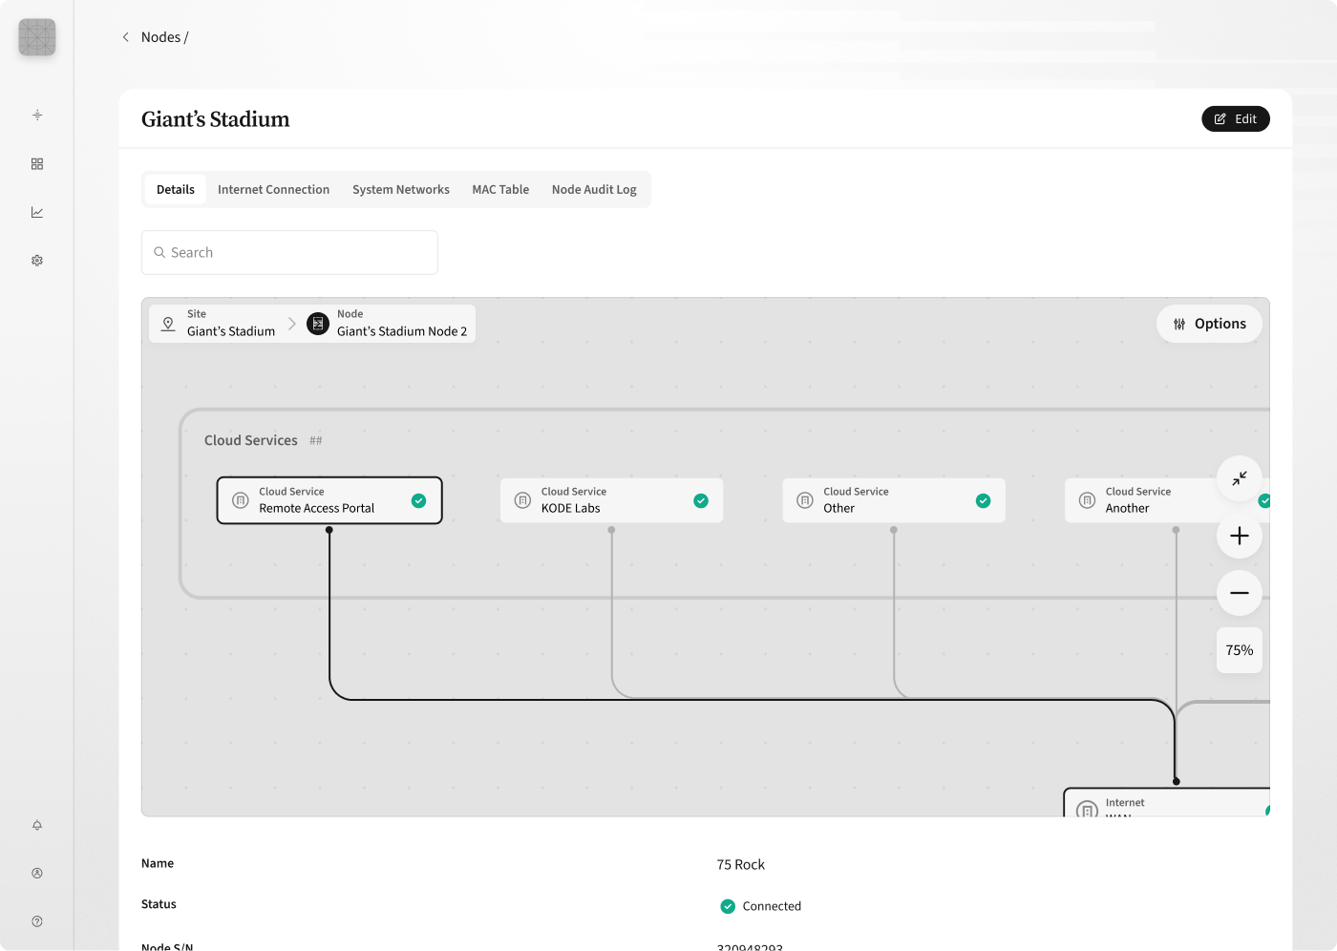The image size is (1337, 951).
Task: Click Remote Access Portal green status check
Action: tap(418, 500)
